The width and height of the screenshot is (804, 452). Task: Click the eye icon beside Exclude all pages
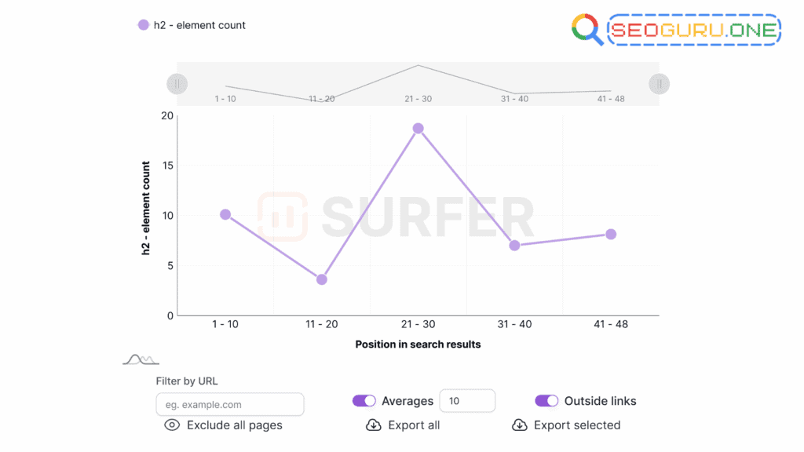coord(172,425)
